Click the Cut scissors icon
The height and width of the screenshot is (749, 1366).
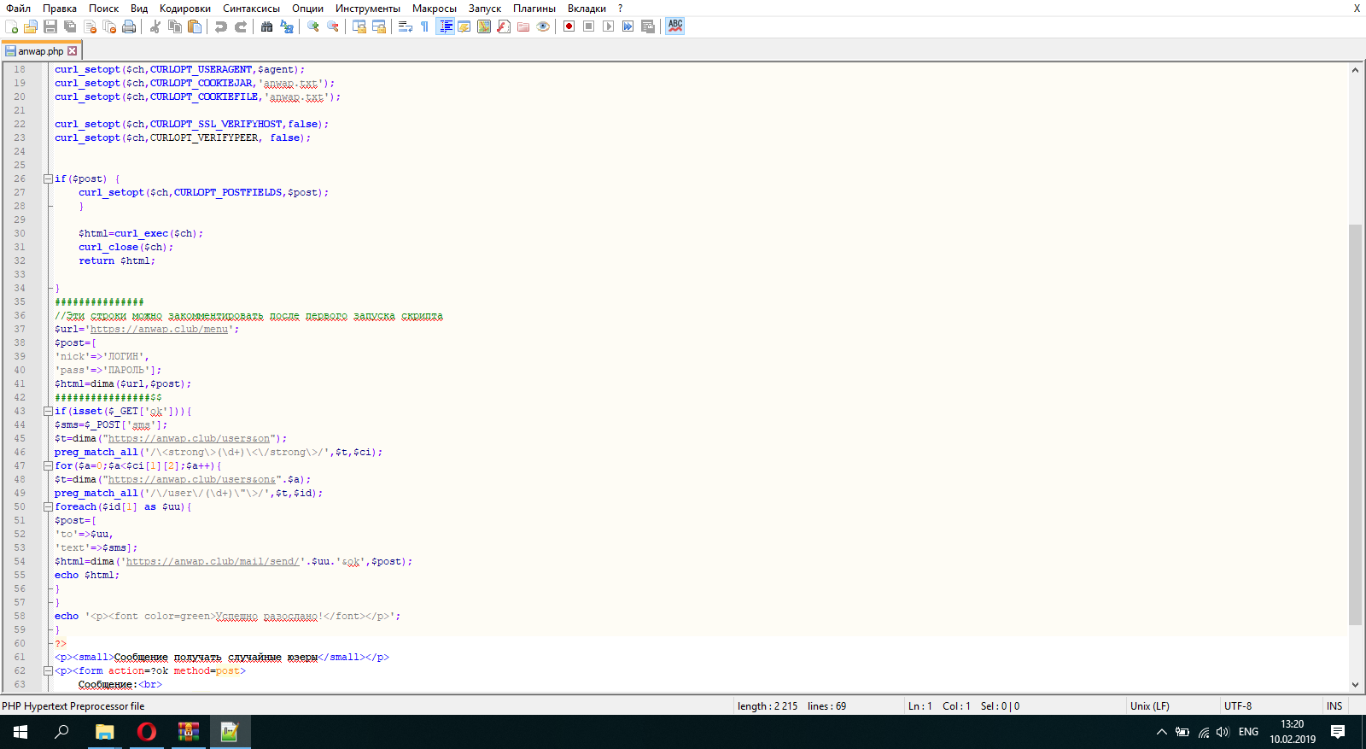pyautogui.click(x=155, y=26)
